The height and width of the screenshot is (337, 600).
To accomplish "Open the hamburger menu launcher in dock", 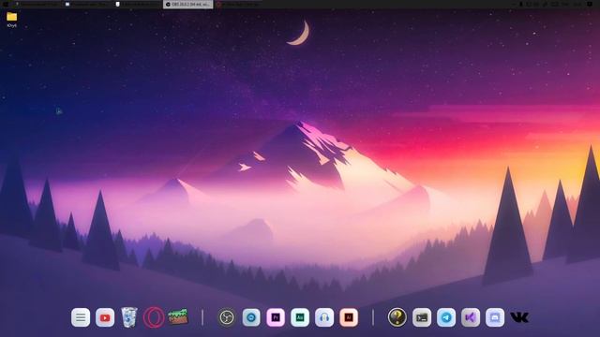I will click(81, 317).
